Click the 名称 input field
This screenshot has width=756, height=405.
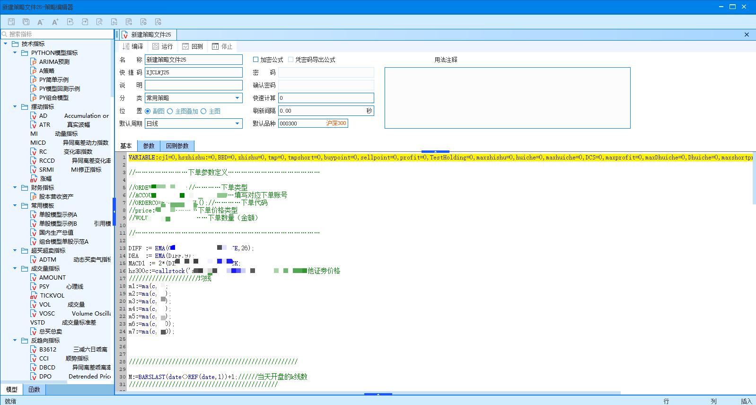(193, 60)
